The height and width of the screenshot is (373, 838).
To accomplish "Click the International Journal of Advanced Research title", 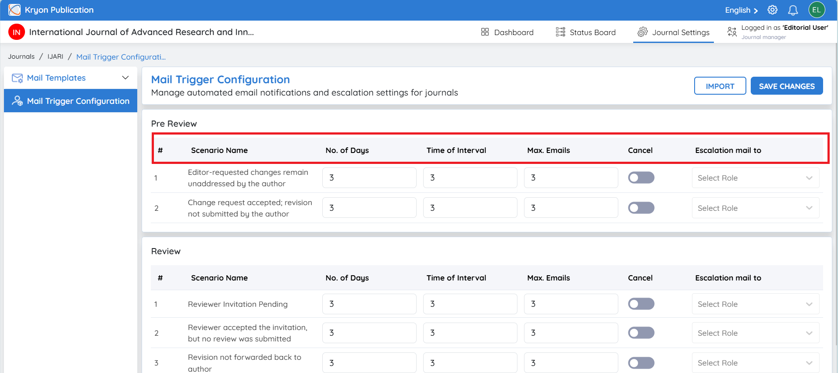I will [x=141, y=32].
